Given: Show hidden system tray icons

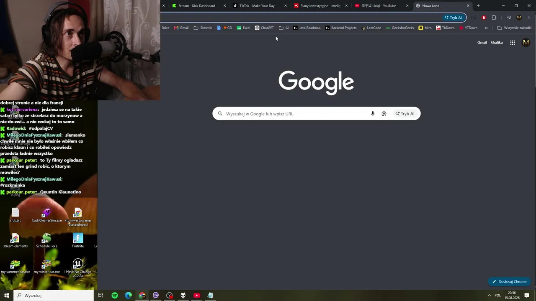Looking at the screenshot, I should pyautogui.click(x=489, y=296).
